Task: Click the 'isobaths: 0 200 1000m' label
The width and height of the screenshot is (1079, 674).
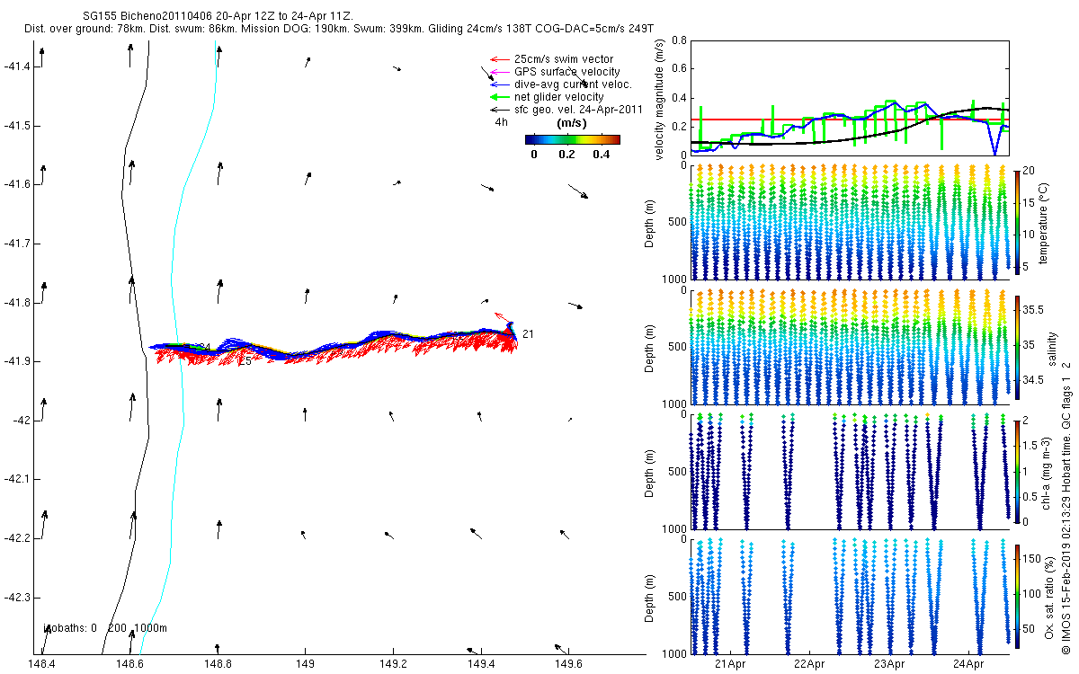Action: tap(105, 628)
